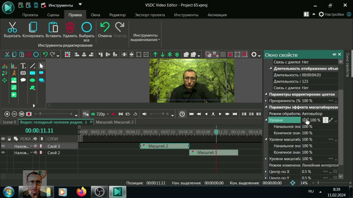Select the Line drawing tool

coord(33,66)
